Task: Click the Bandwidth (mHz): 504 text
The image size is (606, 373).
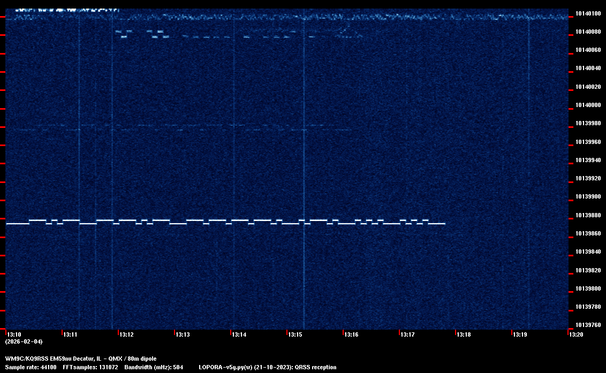Action: click(154, 368)
